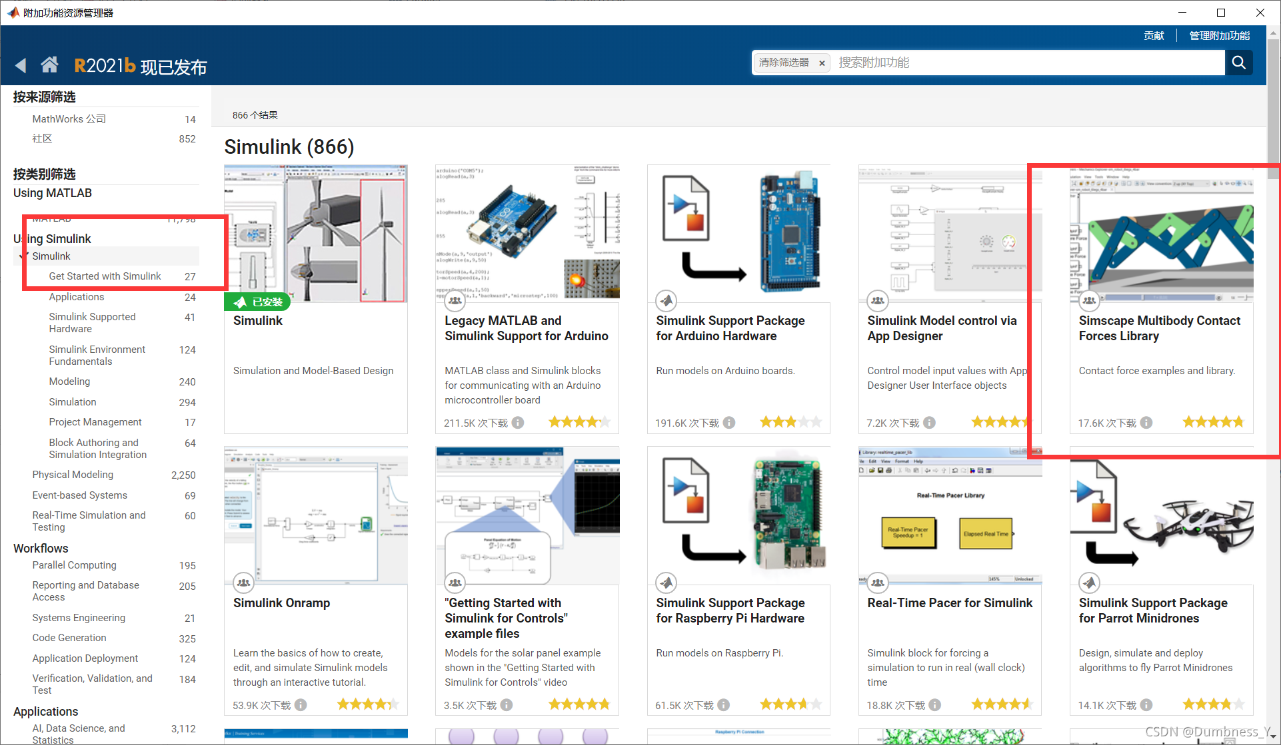Go to the Add-On Explorer home icon
The image size is (1281, 745).
49,65
